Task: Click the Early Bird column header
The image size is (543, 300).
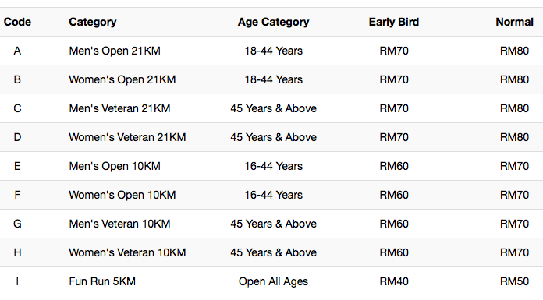Action: click(x=394, y=22)
